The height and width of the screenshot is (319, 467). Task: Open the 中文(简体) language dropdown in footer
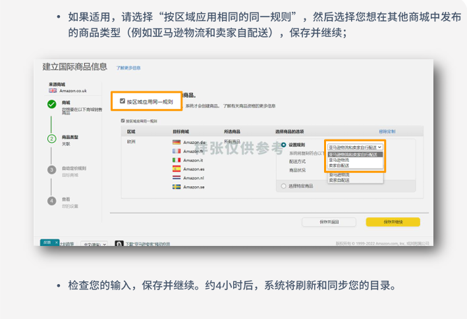coord(94,244)
